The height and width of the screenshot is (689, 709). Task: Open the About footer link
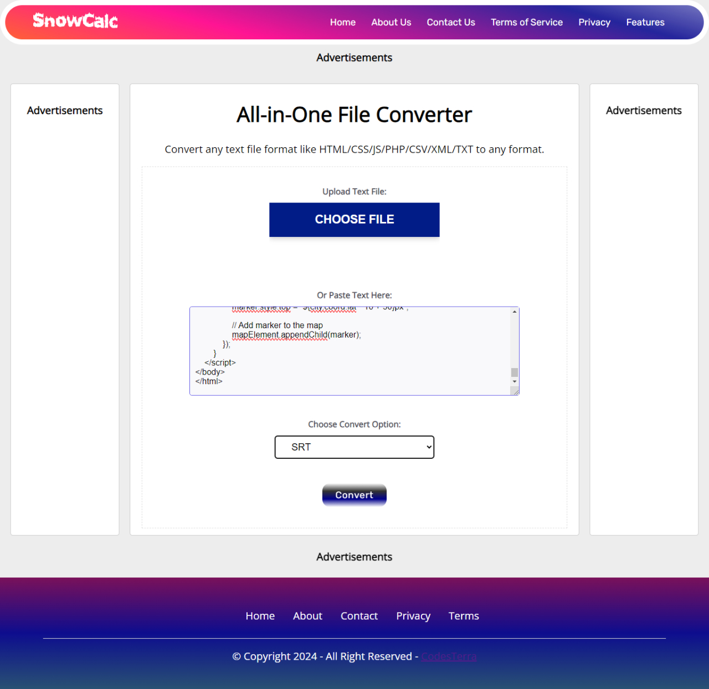point(307,615)
